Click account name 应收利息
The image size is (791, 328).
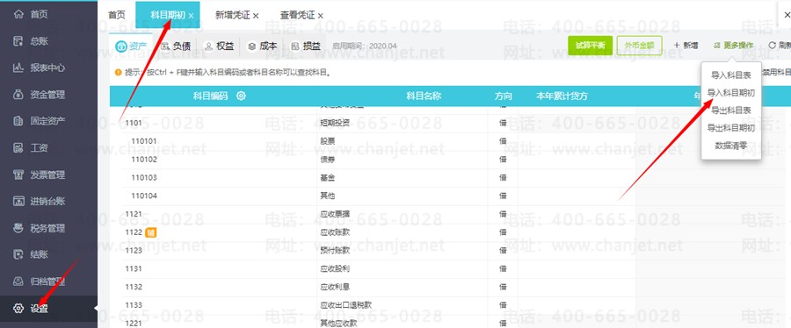click(335, 287)
